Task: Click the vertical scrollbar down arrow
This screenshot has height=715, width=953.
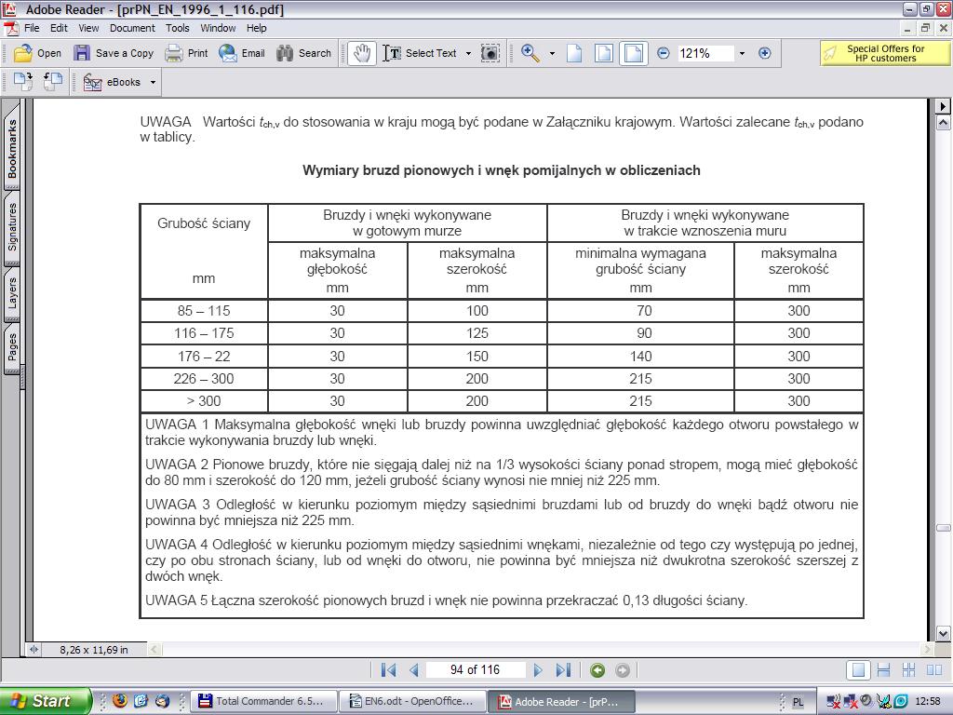Action: (944, 633)
